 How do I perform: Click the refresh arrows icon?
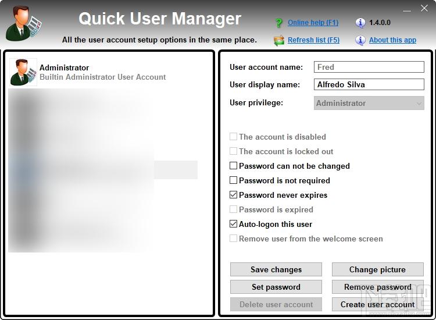point(279,41)
